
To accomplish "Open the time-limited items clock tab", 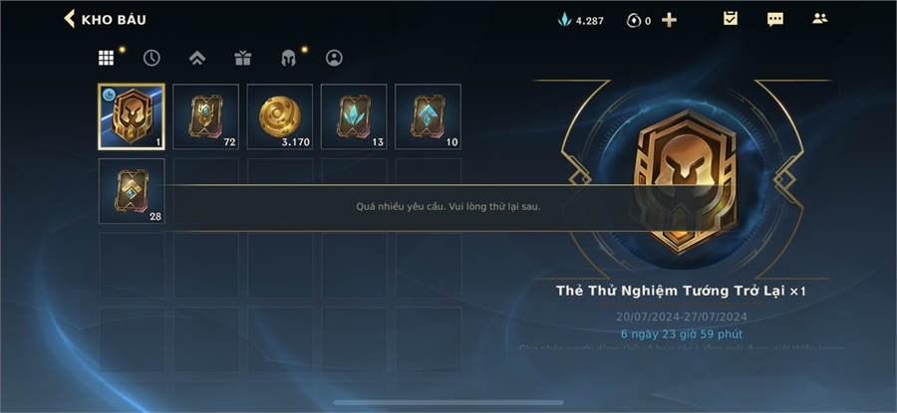I will pyautogui.click(x=151, y=58).
